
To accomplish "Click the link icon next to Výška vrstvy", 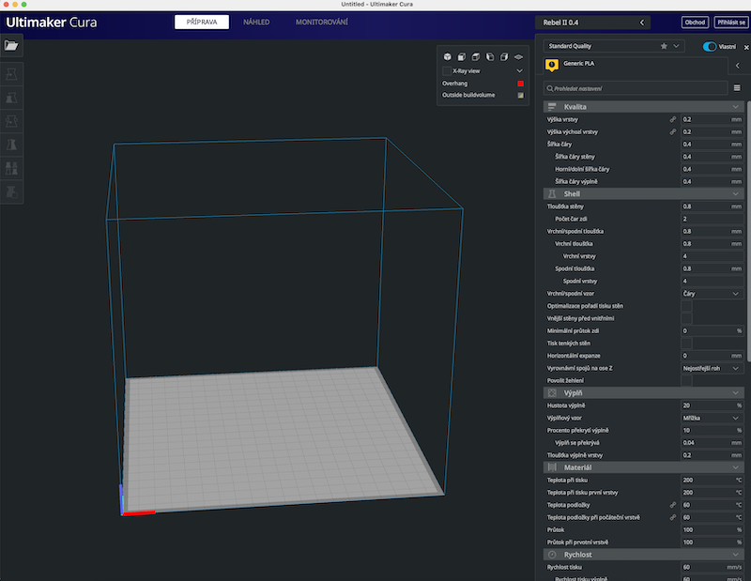I will pyautogui.click(x=672, y=120).
